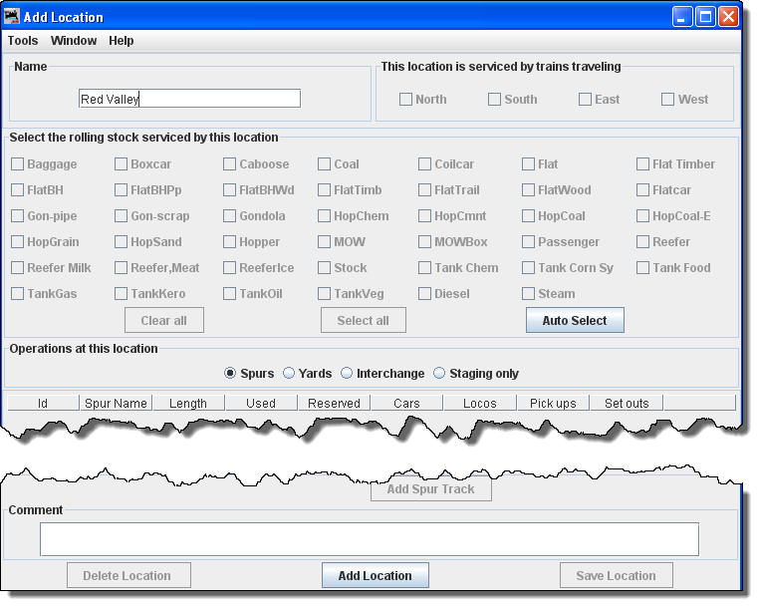757x613 pixels.
Task: Click the locomotive icon in title bar
Action: [13, 16]
